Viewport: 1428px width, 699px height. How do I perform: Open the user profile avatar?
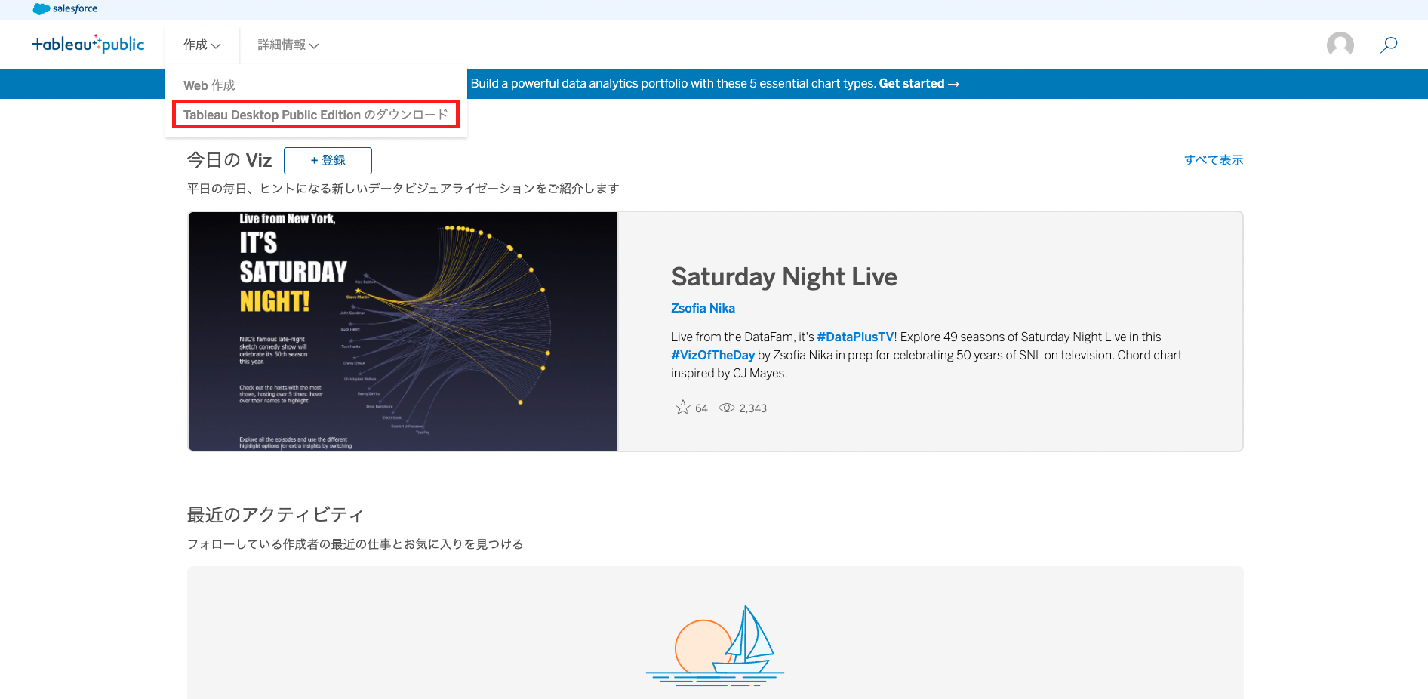(1340, 45)
